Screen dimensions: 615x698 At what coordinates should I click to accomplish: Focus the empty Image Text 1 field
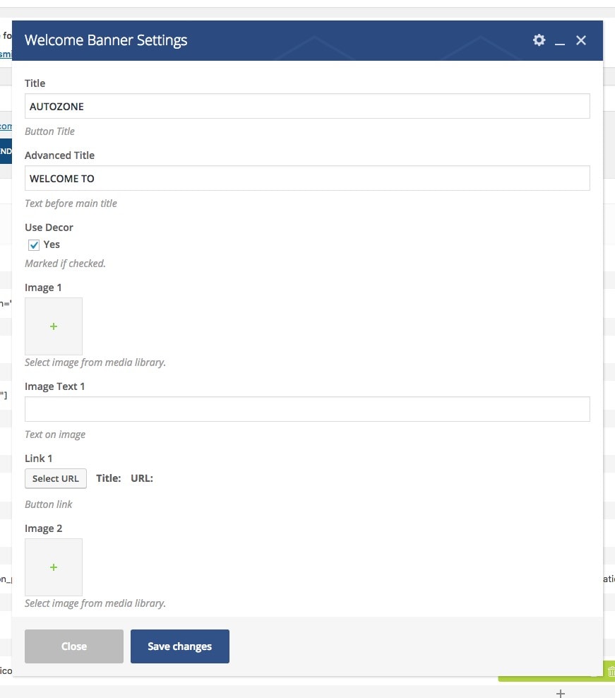point(307,409)
